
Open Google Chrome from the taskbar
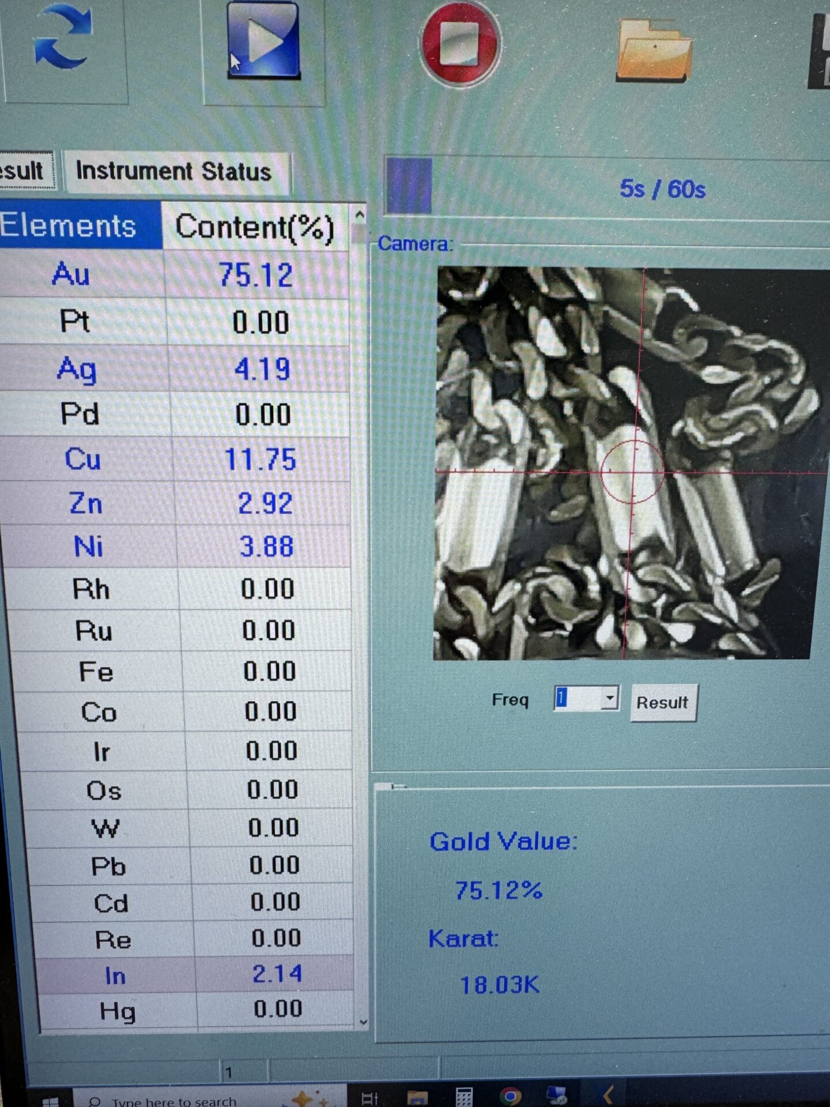point(510,1097)
